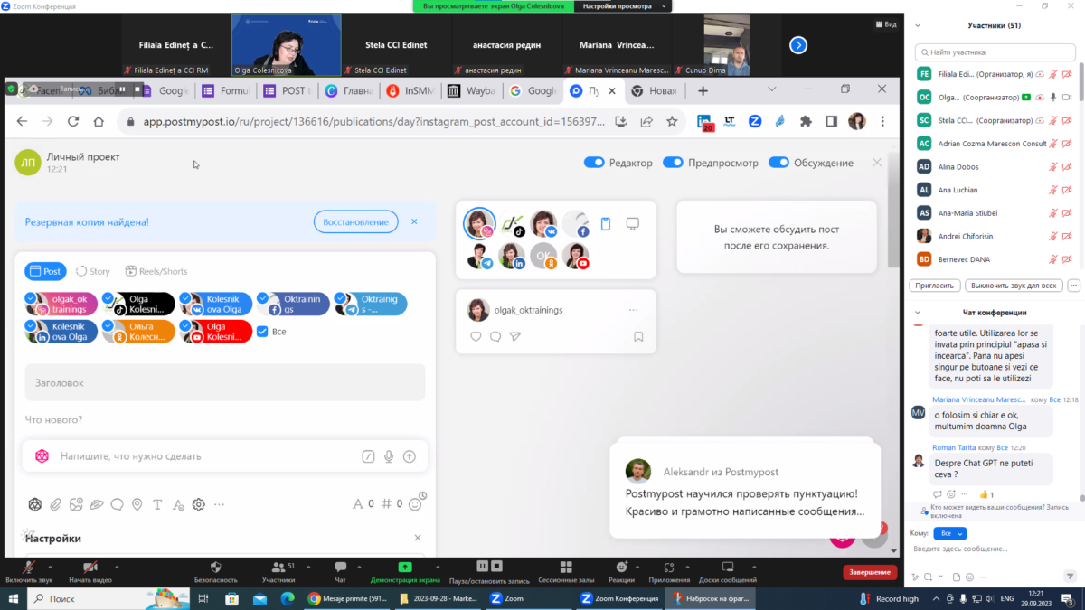Open the Zoom Reactions button
This screenshot has height=610, width=1085.
click(620, 572)
